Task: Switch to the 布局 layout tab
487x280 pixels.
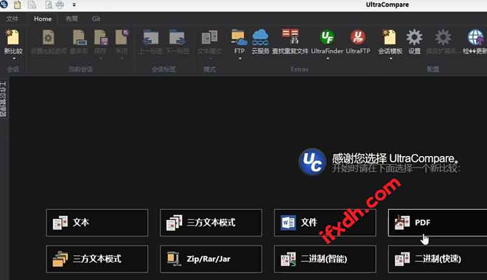Action: 71,19
